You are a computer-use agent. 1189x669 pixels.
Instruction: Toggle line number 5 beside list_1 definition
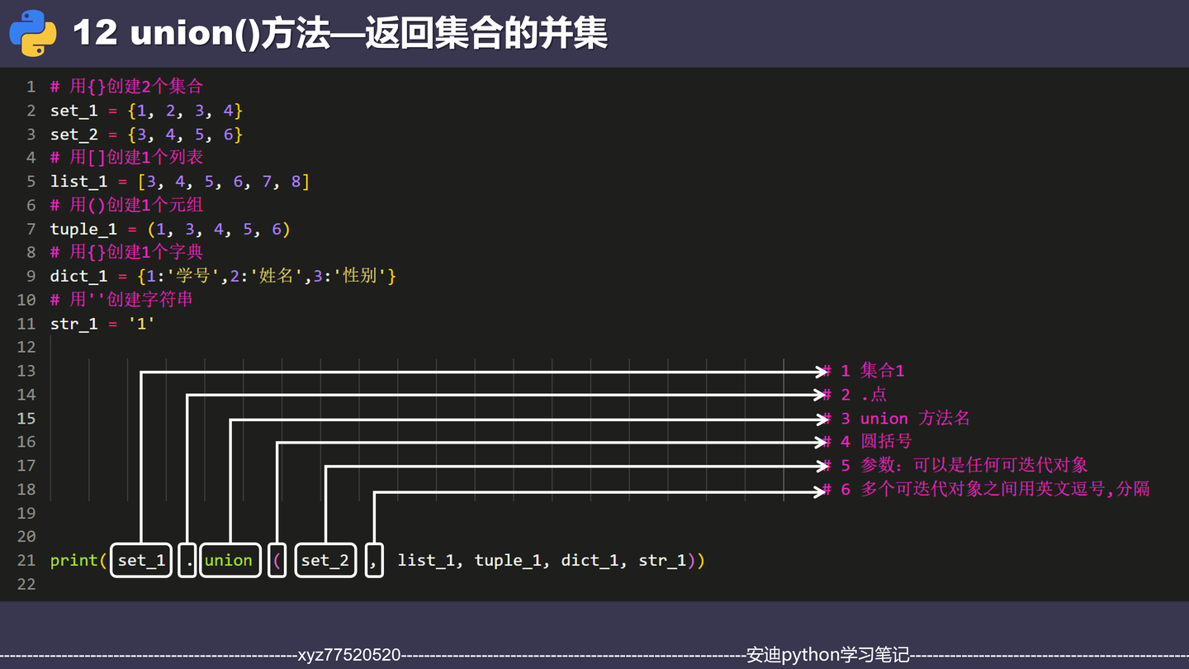[31, 181]
